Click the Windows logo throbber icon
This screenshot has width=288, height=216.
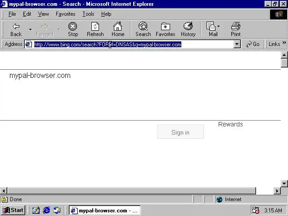[279, 14]
